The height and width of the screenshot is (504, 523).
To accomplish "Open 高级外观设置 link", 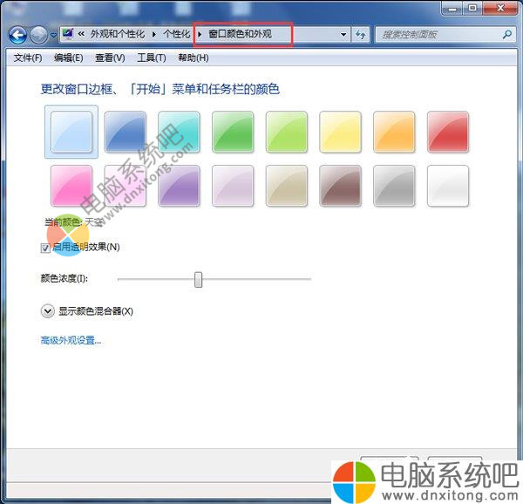I will pos(71,340).
